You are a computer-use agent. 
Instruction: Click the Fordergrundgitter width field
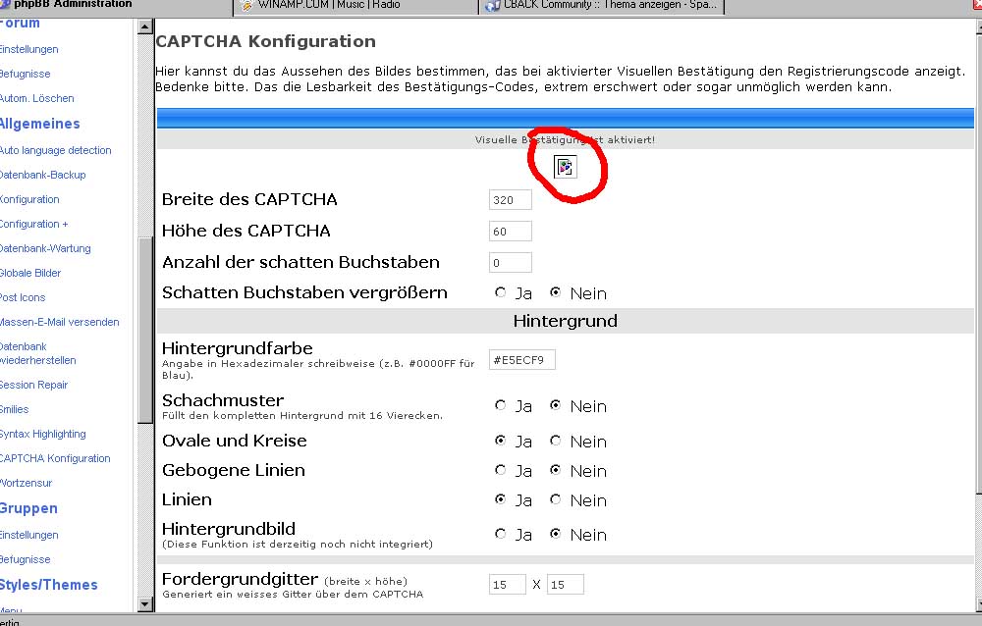click(x=507, y=585)
